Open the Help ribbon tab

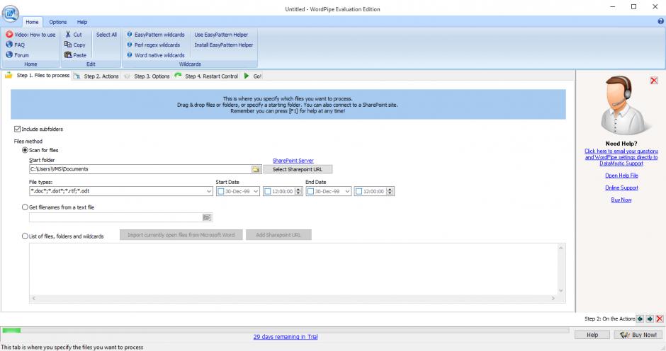tap(82, 22)
